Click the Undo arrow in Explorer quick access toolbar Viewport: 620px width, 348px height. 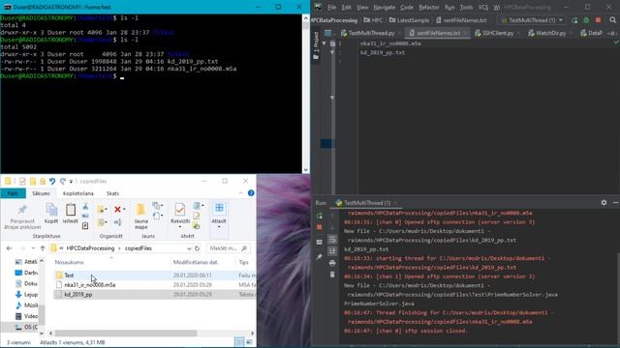click(x=52, y=181)
